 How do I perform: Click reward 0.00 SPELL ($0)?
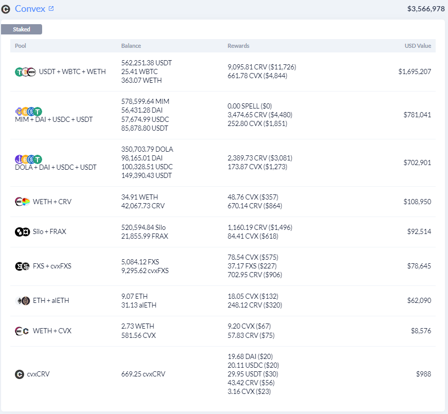pos(250,106)
